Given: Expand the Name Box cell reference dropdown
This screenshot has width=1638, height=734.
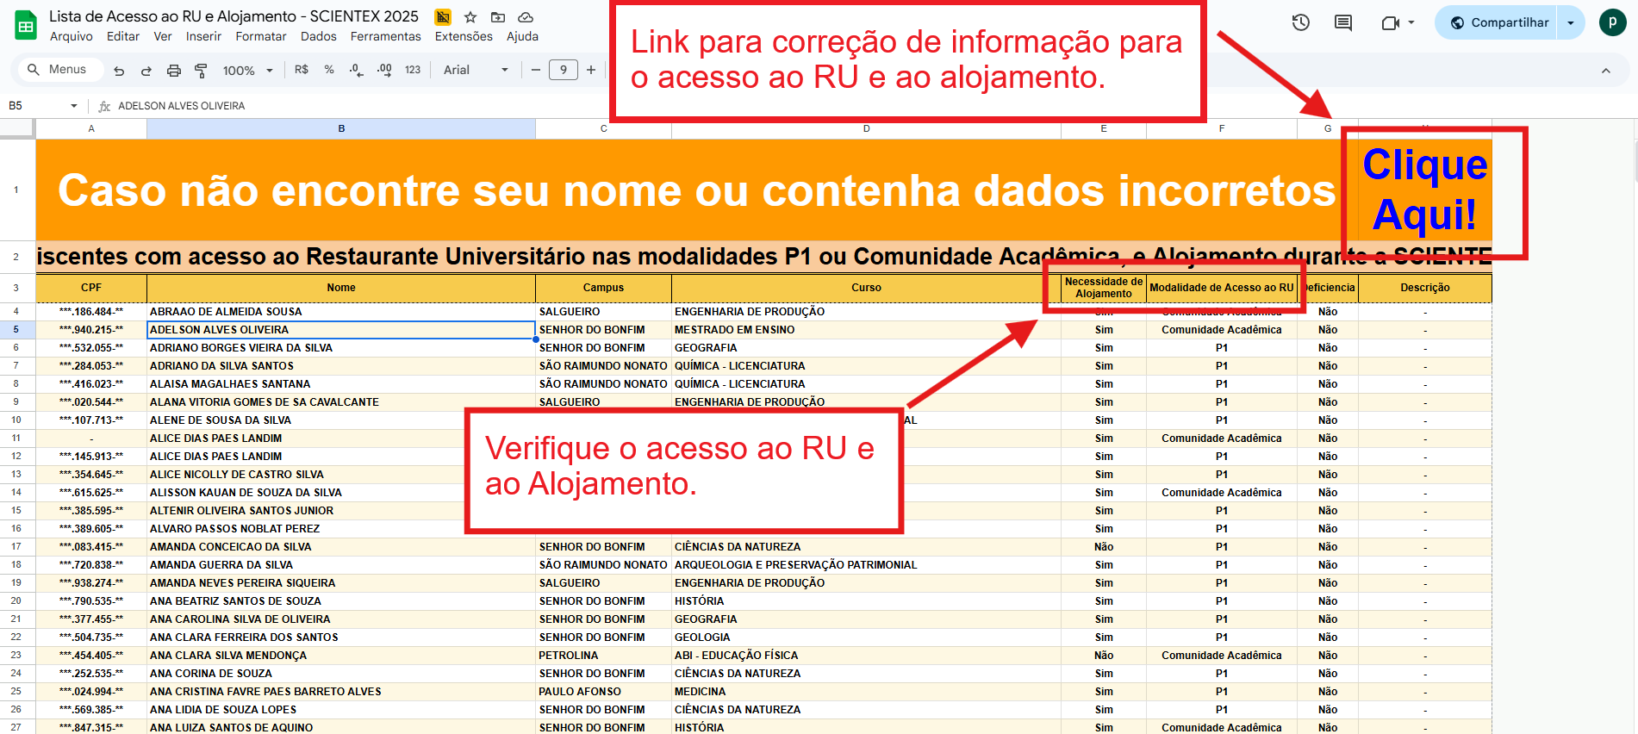Looking at the screenshot, I should tap(74, 106).
